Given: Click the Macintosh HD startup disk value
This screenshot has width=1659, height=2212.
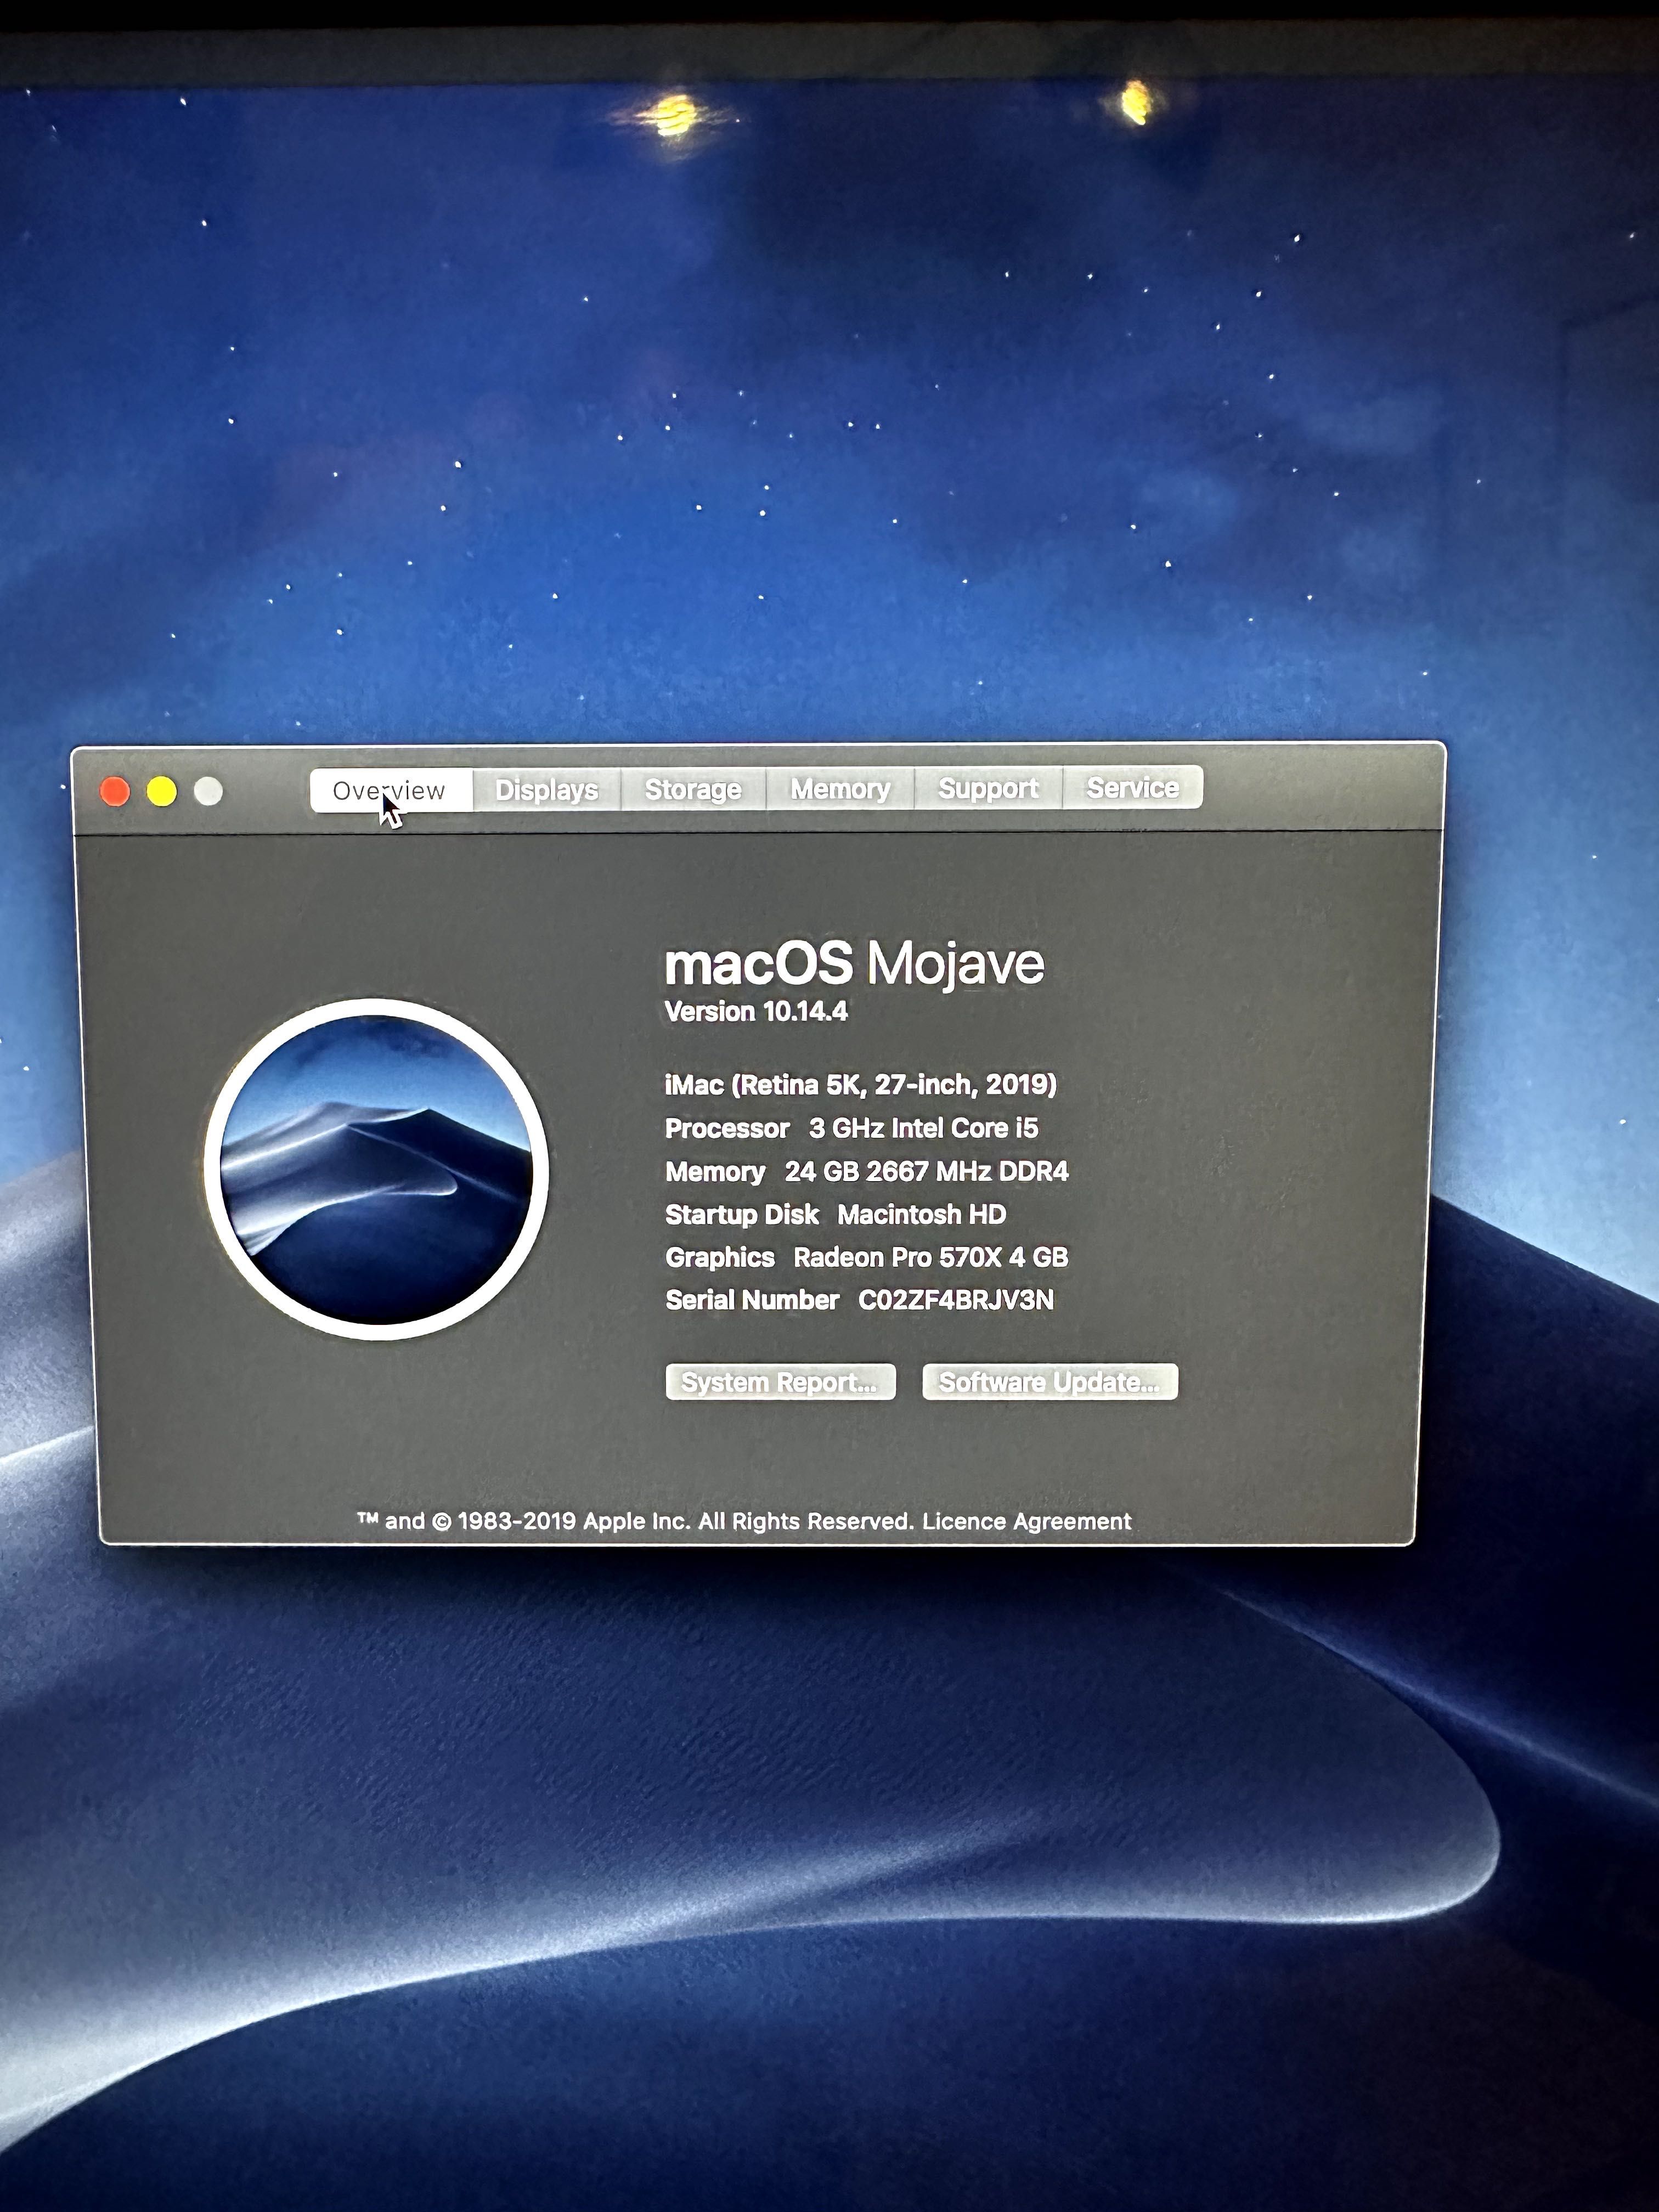Looking at the screenshot, I should pyautogui.click(x=922, y=1214).
